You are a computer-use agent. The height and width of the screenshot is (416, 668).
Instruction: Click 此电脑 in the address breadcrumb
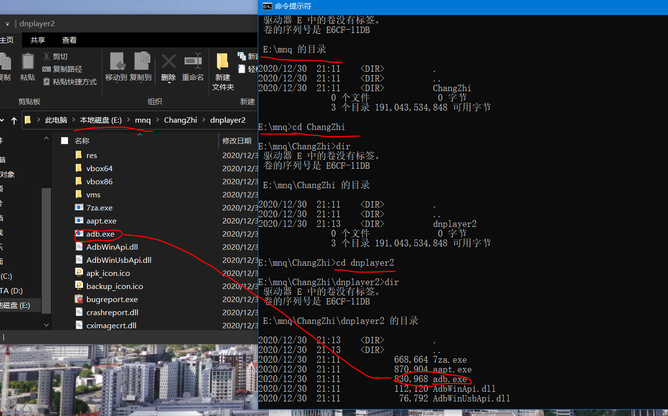coord(56,120)
